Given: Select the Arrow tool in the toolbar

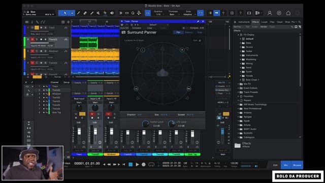Looking at the screenshot, I should pos(65,13).
